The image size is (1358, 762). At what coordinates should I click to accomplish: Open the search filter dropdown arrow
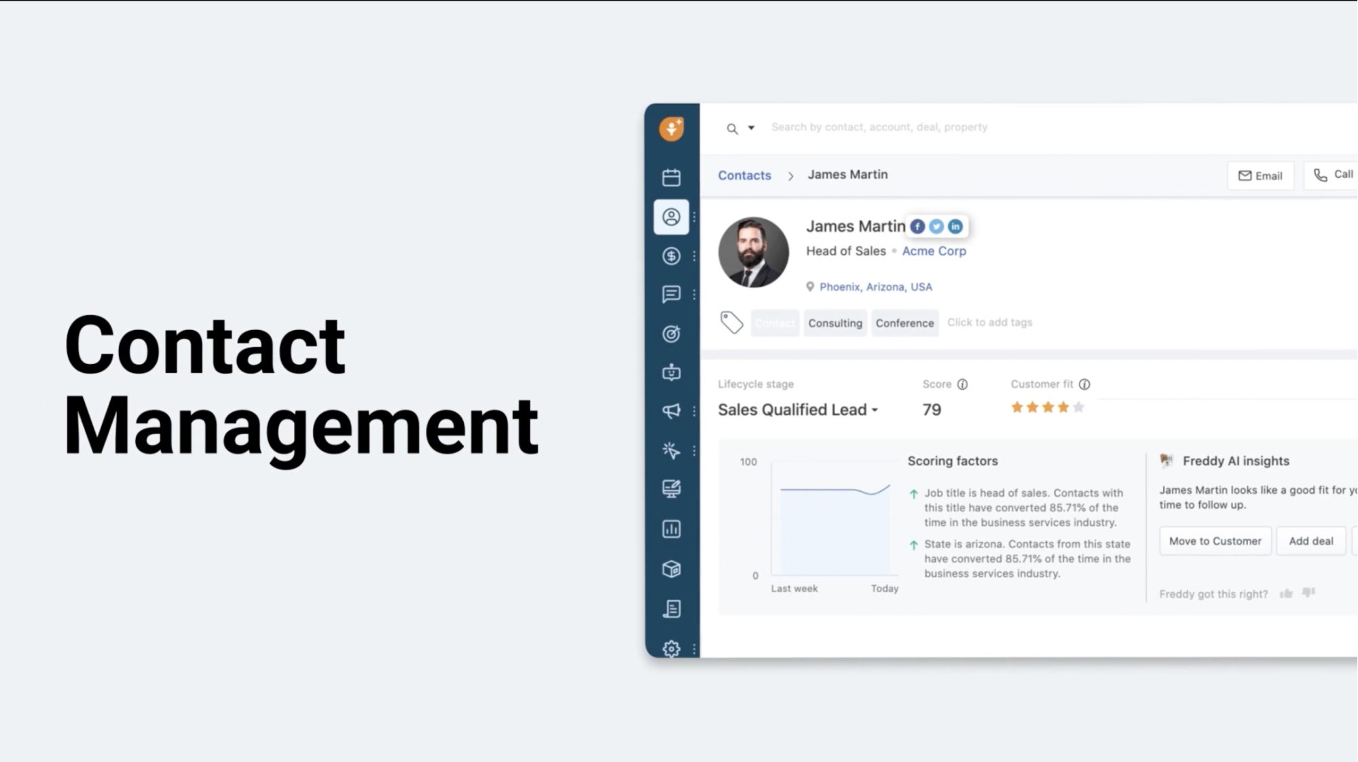click(751, 128)
